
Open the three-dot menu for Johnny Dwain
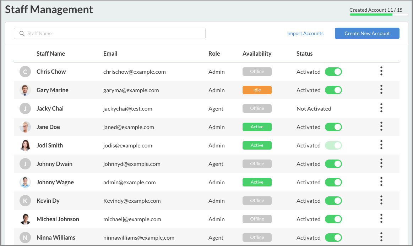coord(381,163)
